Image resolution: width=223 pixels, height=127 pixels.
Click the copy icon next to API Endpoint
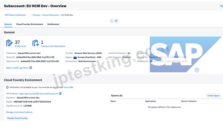60,93
